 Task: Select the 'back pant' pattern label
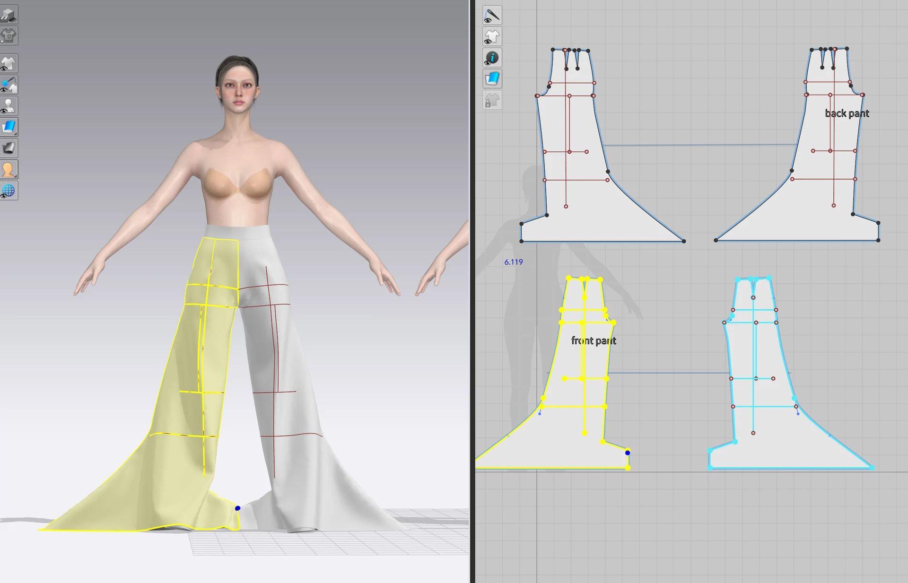[x=847, y=113]
